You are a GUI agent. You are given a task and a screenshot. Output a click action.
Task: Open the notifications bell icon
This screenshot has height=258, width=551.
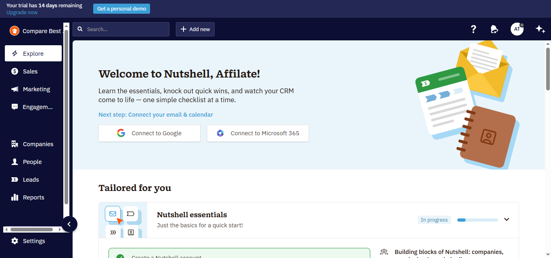coord(494,29)
